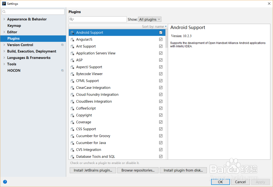This screenshot has height=187, width=273.
Task: Uncheck the ClearCase Integration plugin
Action: point(161,88)
